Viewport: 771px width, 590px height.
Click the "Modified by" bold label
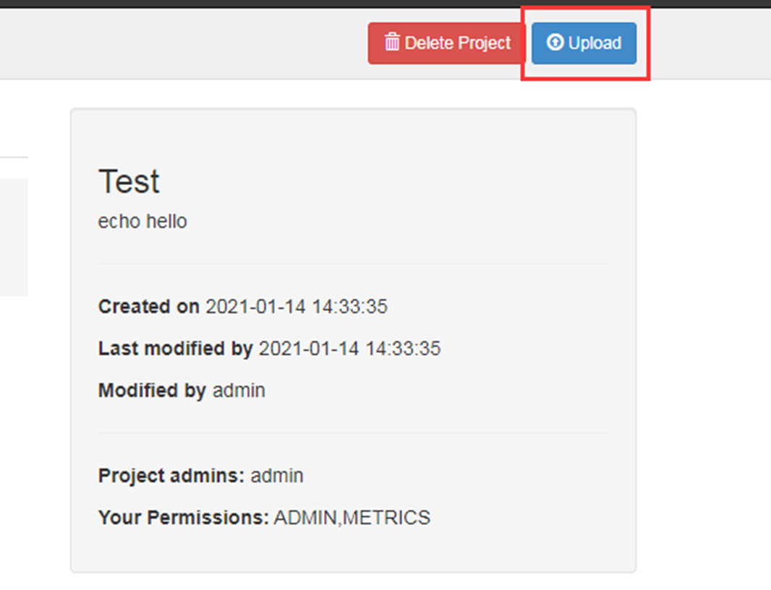click(x=152, y=390)
